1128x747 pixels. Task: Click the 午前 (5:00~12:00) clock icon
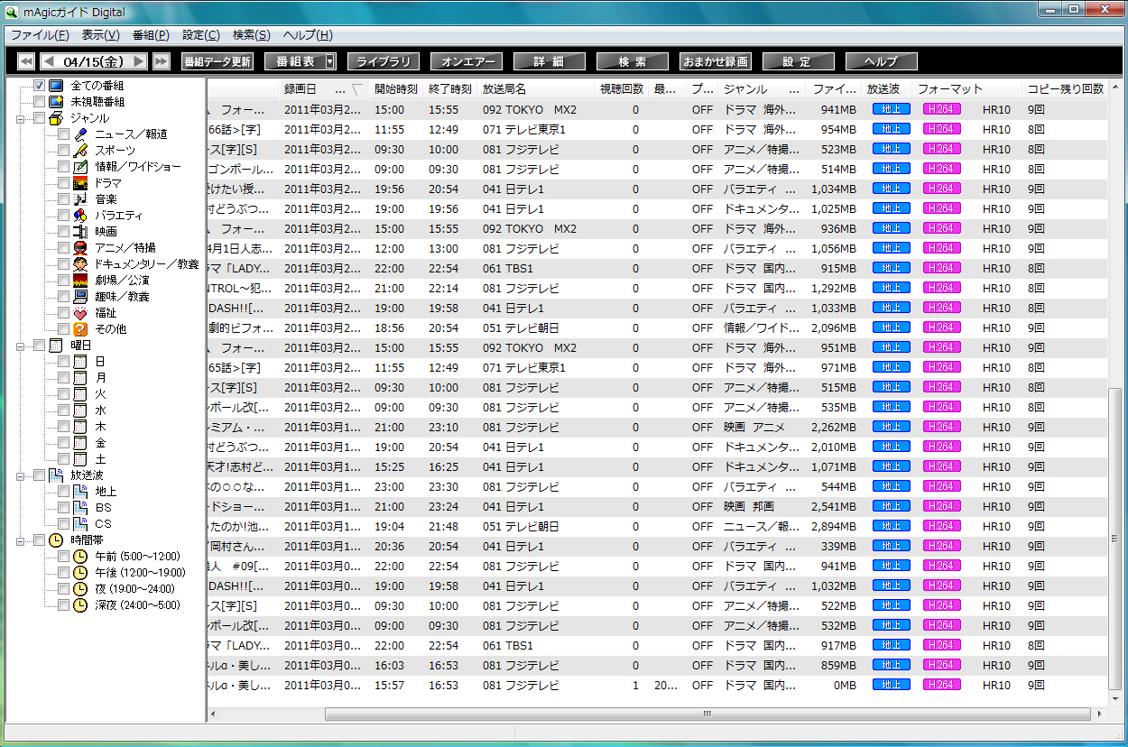80,557
